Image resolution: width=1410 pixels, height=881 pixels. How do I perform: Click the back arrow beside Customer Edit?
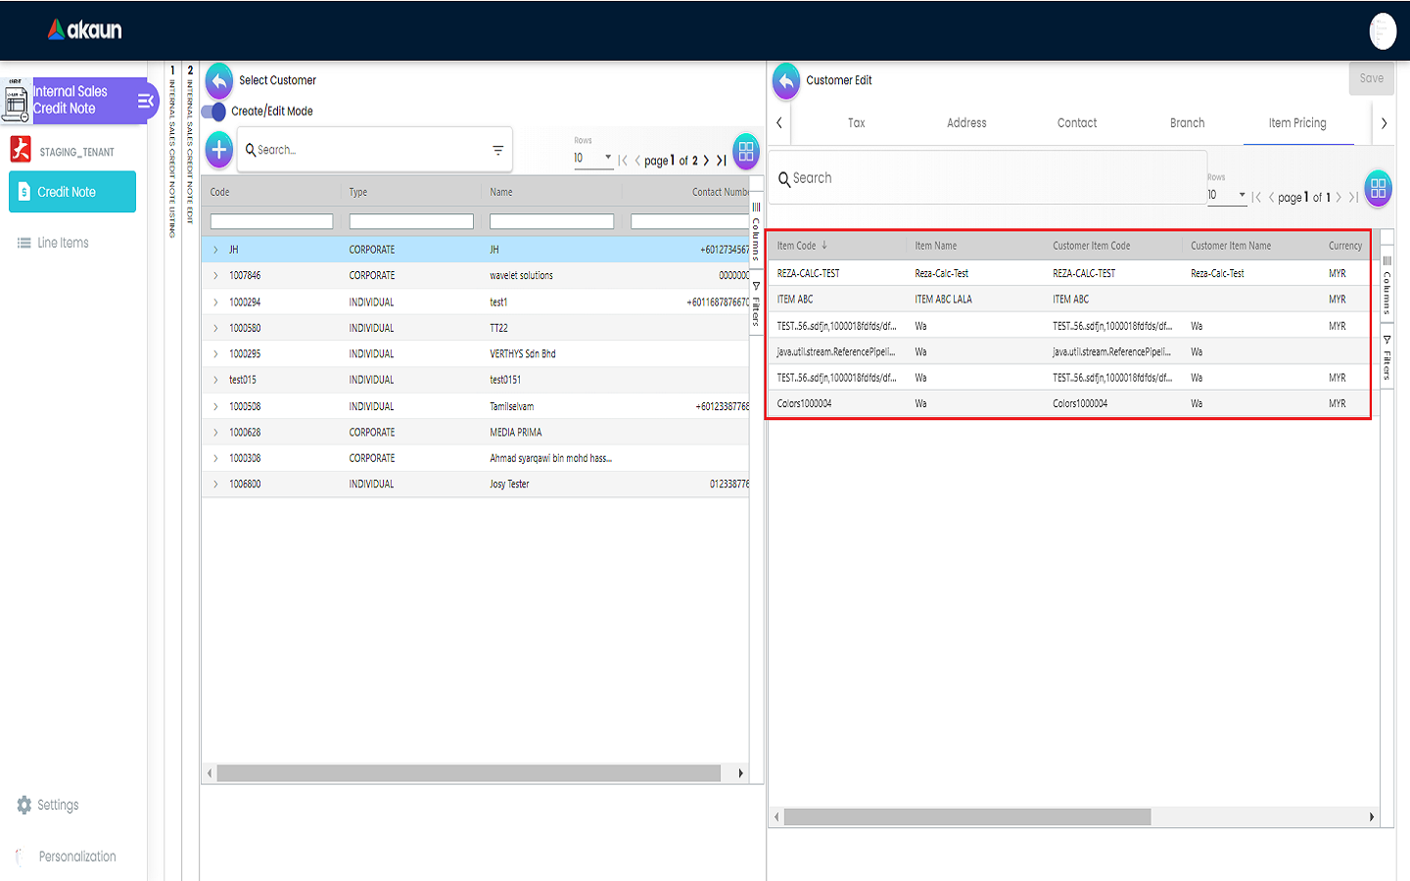point(786,80)
